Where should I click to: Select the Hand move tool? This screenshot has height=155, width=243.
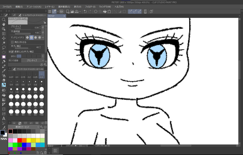(4, 24)
